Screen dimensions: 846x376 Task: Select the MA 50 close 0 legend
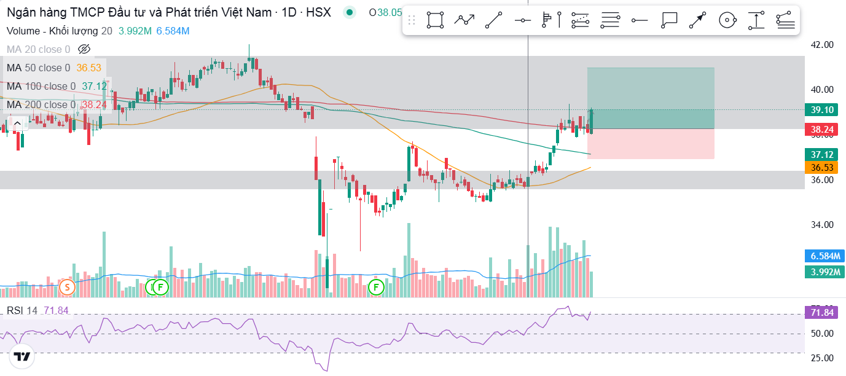point(38,68)
